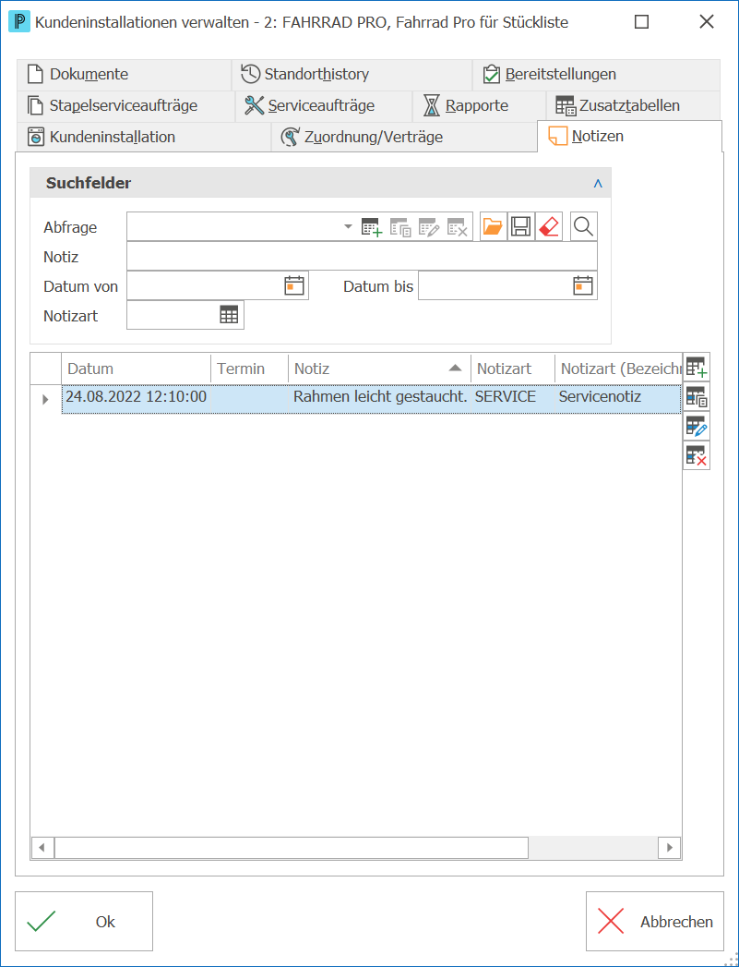
Task: Select the note 'Rahmen leicht gestaucht.'
Action: click(x=372, y=399)
